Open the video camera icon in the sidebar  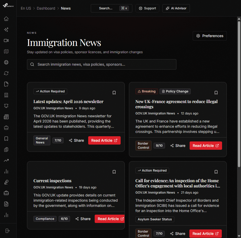pyautogui.click(x=6, y=40)
